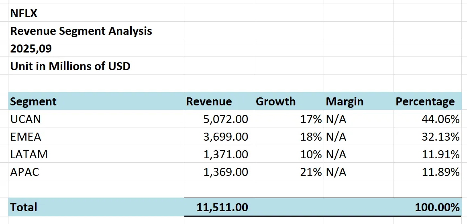Viewport: 467px width, 224px height.
Task: Select the Growth column header cell
Action: (x=275, y=101)
